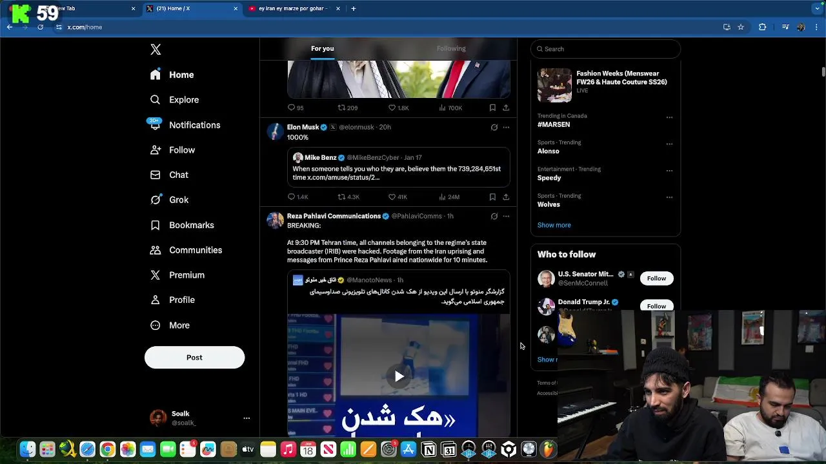Switch to ey Iran YouTube browser tab
The width and height of the screenshot is (826, 464).
(294, 8)
